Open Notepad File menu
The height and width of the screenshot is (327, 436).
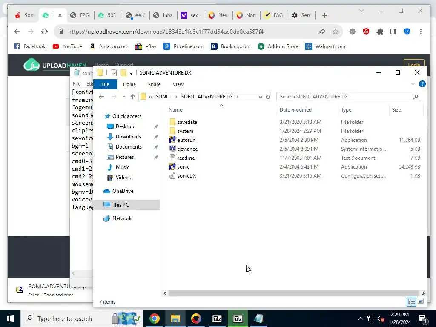click(x=77, y=84)
